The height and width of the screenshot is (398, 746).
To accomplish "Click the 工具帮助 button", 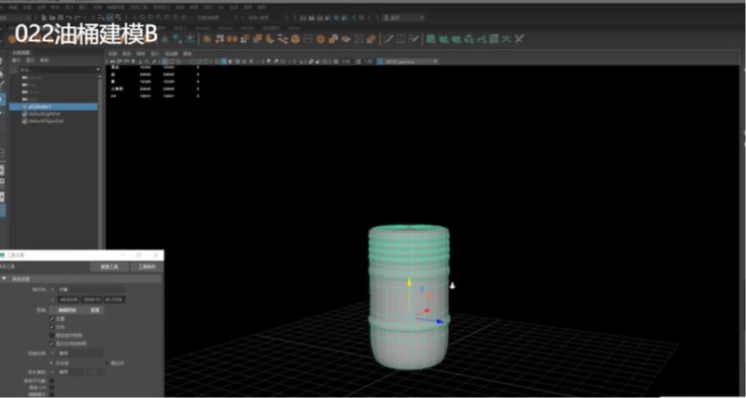I will [x=145, y=267].
